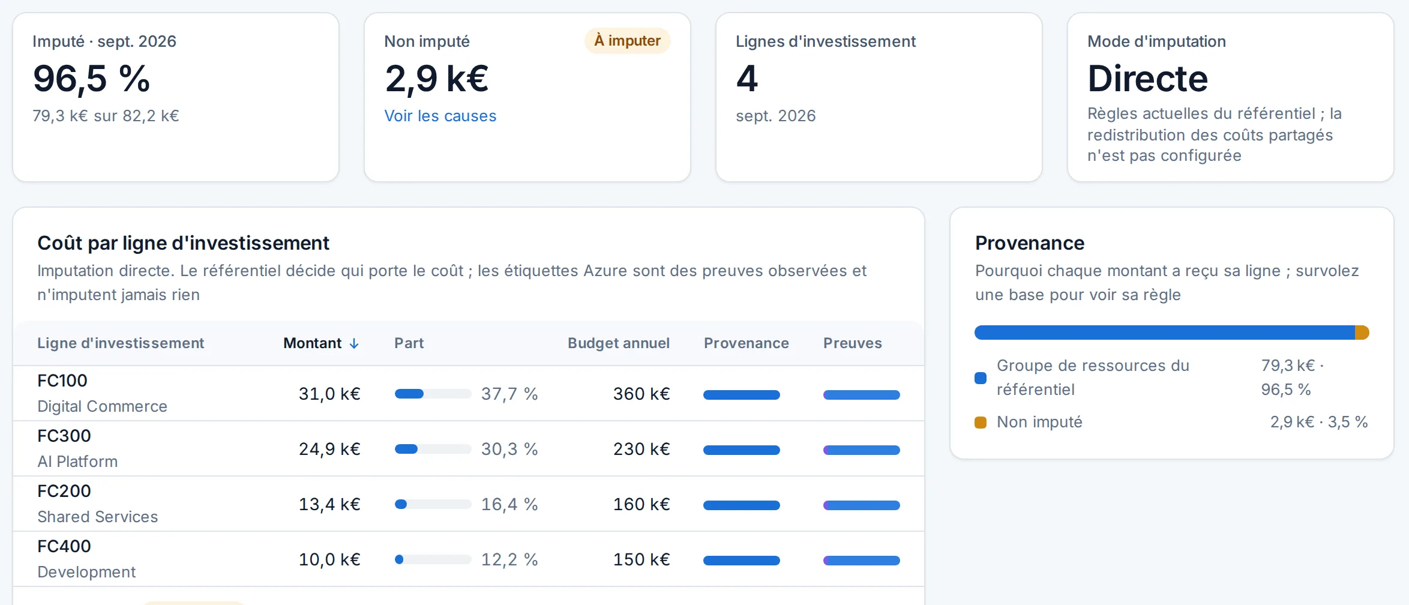Click the 'Directe' allocation mode value
The width and height of the screenshot is (1409, 605).
(1147, 79)
